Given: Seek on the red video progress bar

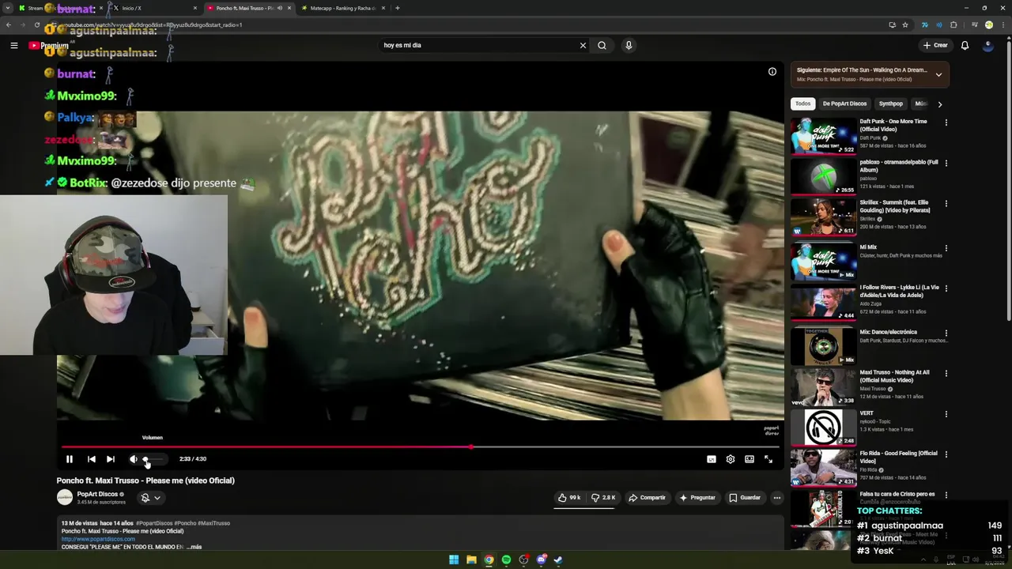Looking at the screenshot, I should pyautogui.click(x=420, y=447).
